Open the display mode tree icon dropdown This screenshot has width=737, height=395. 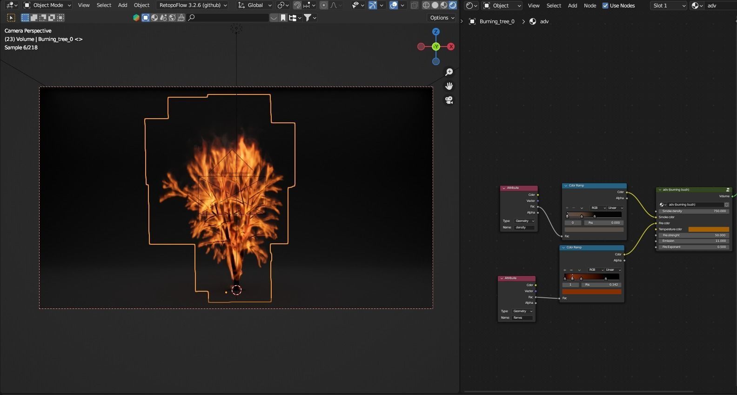295,18
